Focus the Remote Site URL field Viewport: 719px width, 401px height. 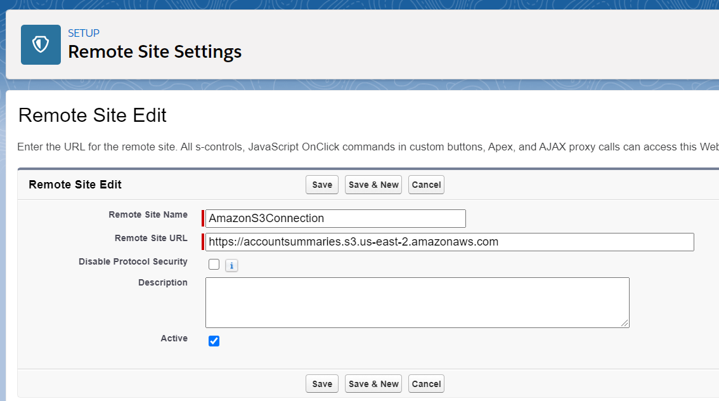pyautogui.click(x=450, y=242)
